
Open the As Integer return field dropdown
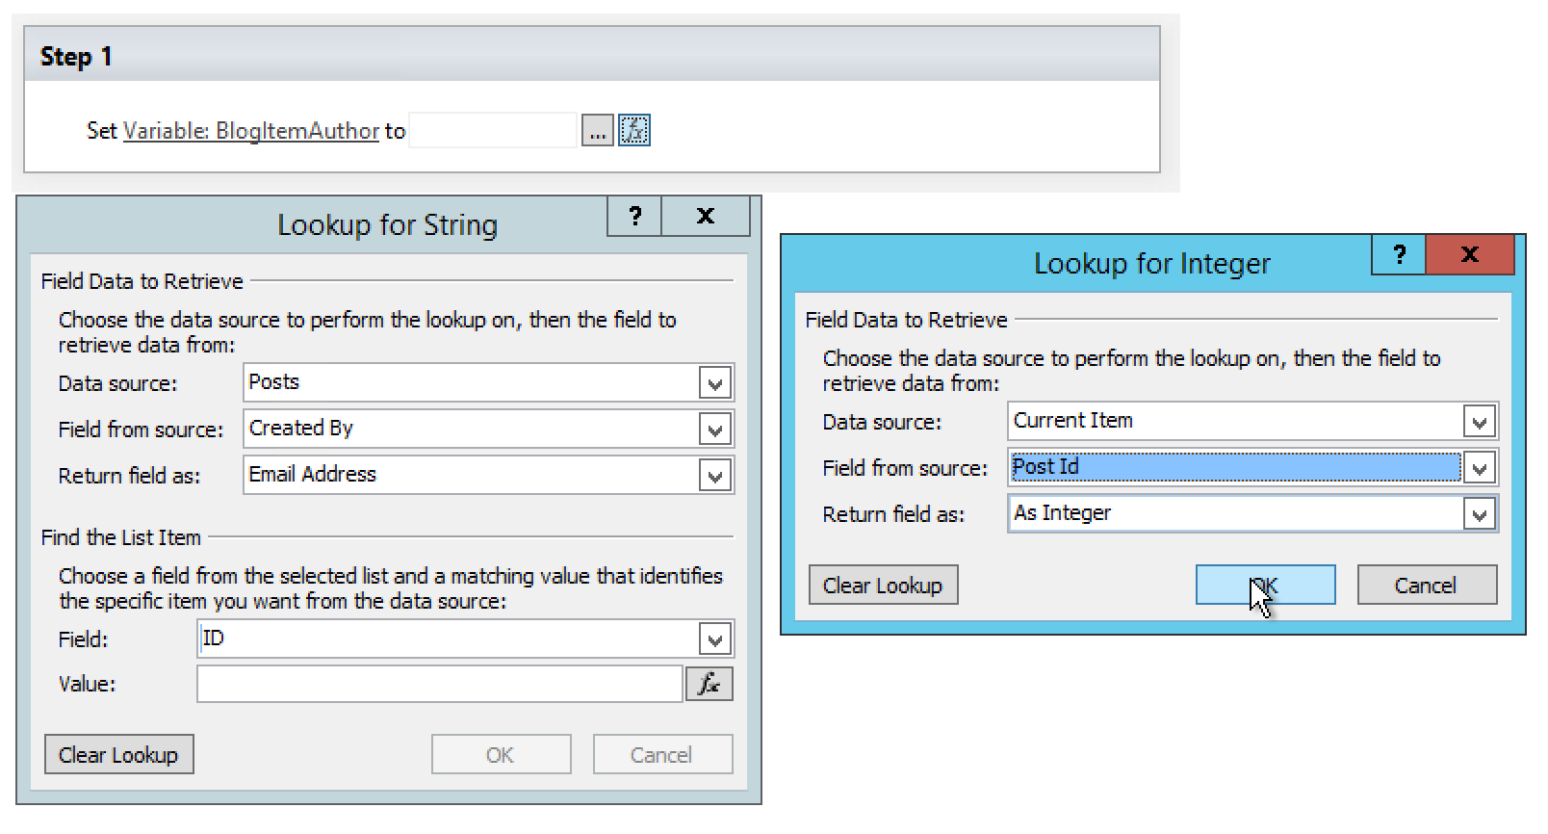tap(1479, 514)
